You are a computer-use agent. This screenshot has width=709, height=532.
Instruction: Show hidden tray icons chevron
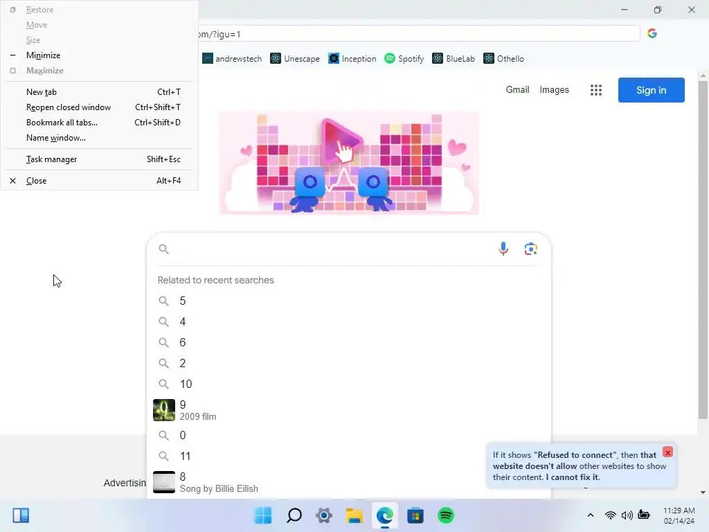(591, 515)
